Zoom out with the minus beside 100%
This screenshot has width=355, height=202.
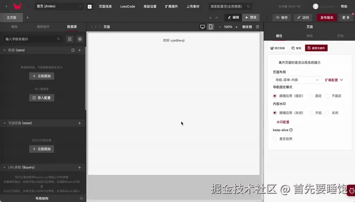[x=220, y=27]
